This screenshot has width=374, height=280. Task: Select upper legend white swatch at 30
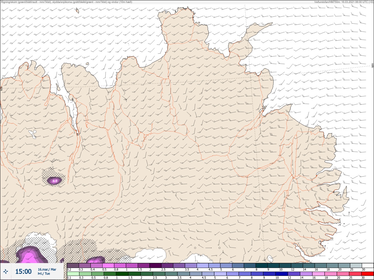click(x=368, y=265)
